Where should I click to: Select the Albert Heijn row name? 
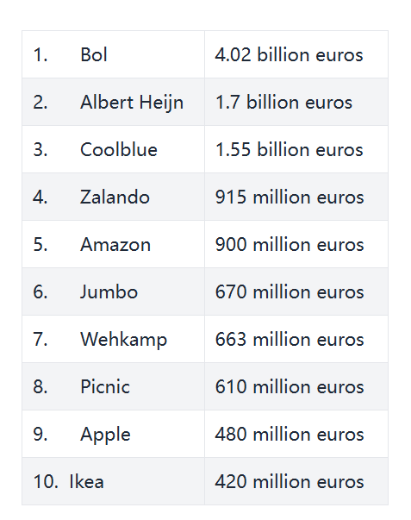113,102
